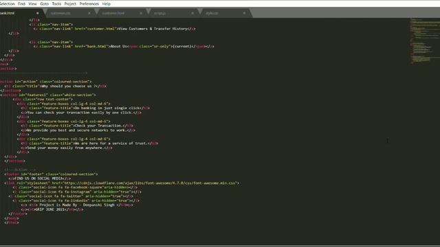Click 'We are here for a service of trust.' line
This screenshot has width=440, height=247.
[x=89, y=143]
